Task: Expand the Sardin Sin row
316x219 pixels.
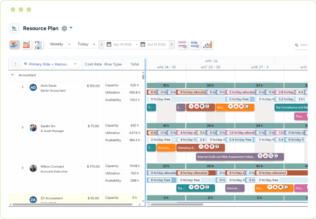Action: click(22, 127)
